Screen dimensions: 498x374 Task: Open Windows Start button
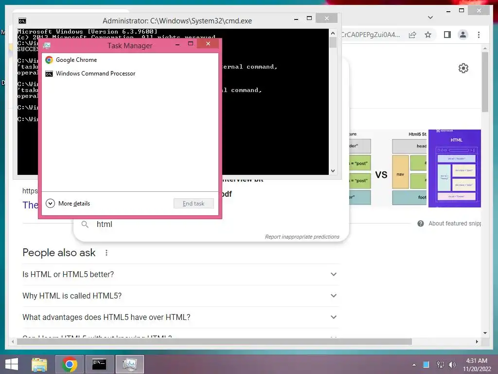[12, 364]
